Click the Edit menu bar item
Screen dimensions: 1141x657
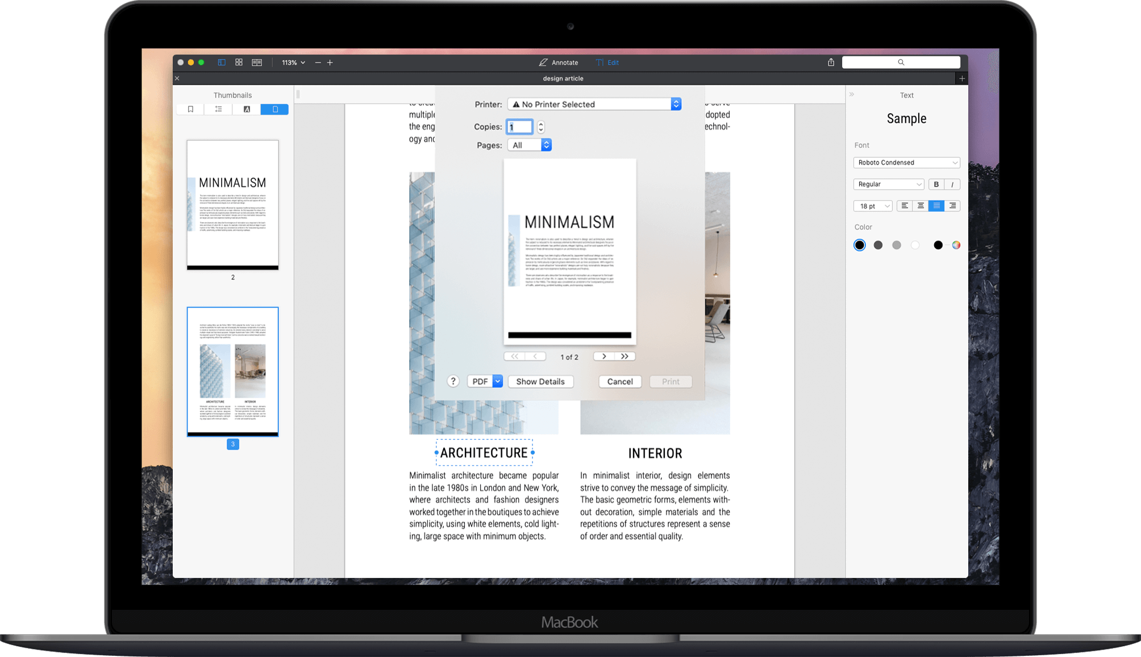pyautogui.click(x=610, y=63)
